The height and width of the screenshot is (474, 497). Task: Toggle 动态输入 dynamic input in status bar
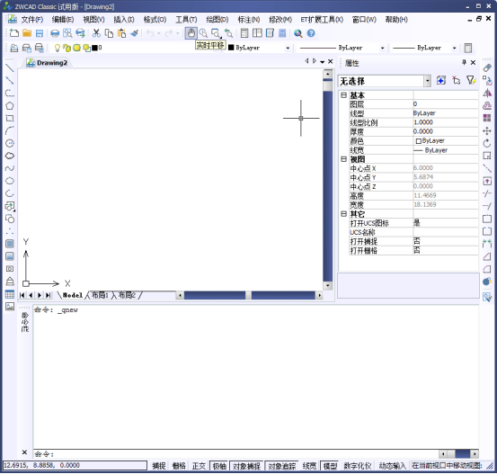click(393, 466)
